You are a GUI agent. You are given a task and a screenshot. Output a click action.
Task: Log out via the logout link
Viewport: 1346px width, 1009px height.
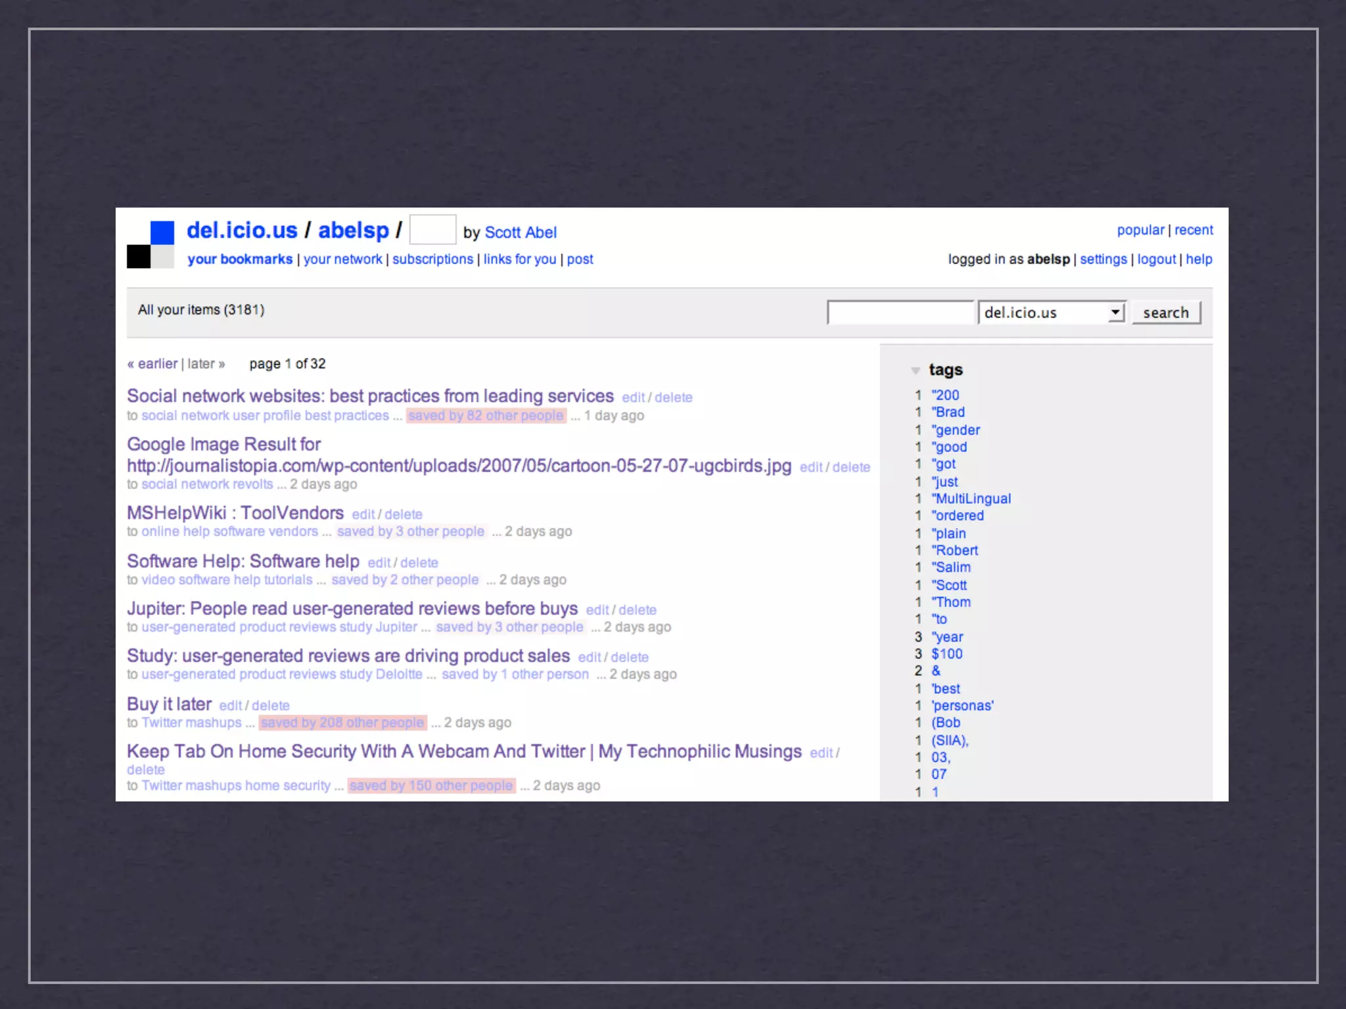(1156, 259)
